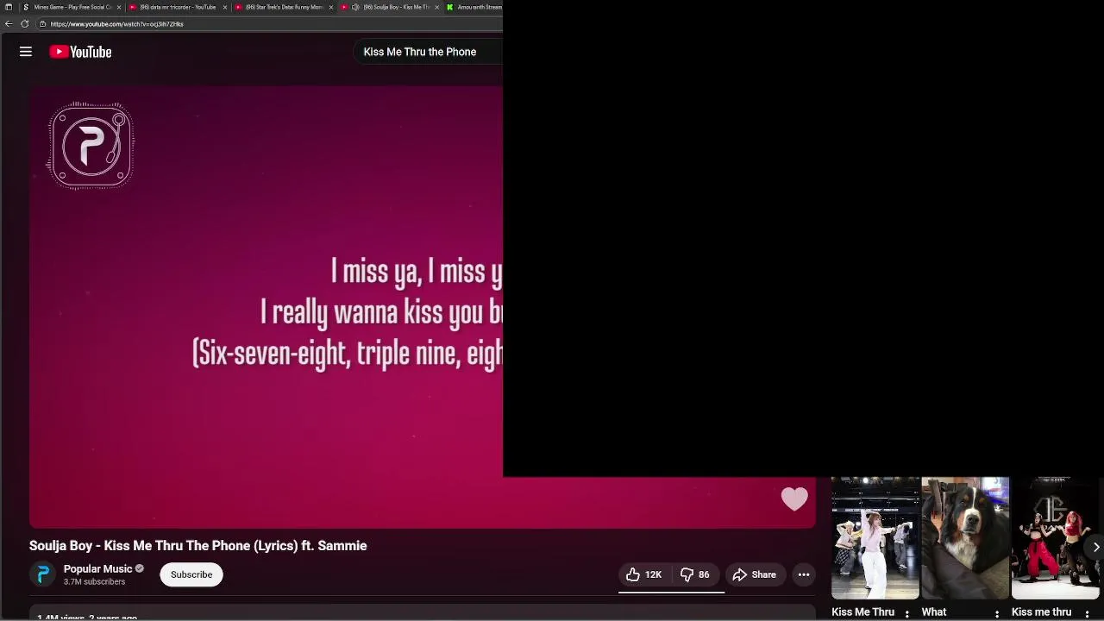Dislike the video showing 86
The height and width of the screenshot is (621, 1104).
coord(695,574)
